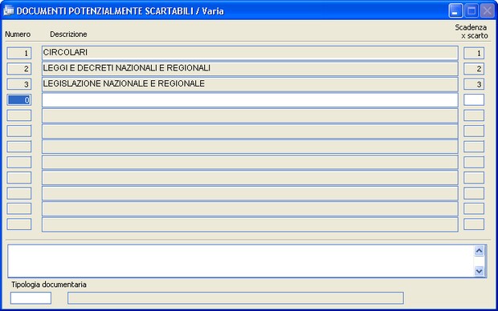Click the empty white description field in row four
Image resolution: width=498 pixels, height=311 pixels.
click(250, 100)
